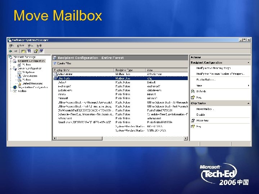Image resolution: width=259 pixels, height=194 pixels.
Task: Click the Up One Level toolbar icon
Action: click(x=23, y=51)
